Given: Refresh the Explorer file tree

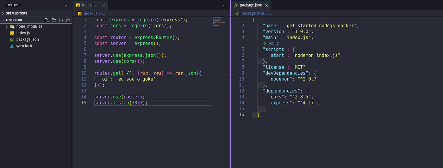Looking at the screenshot, I should coord(61,20).
